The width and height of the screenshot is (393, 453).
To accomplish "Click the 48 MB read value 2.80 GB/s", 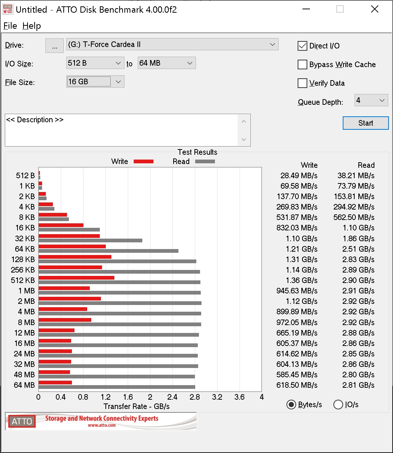I will pos(358,374).
